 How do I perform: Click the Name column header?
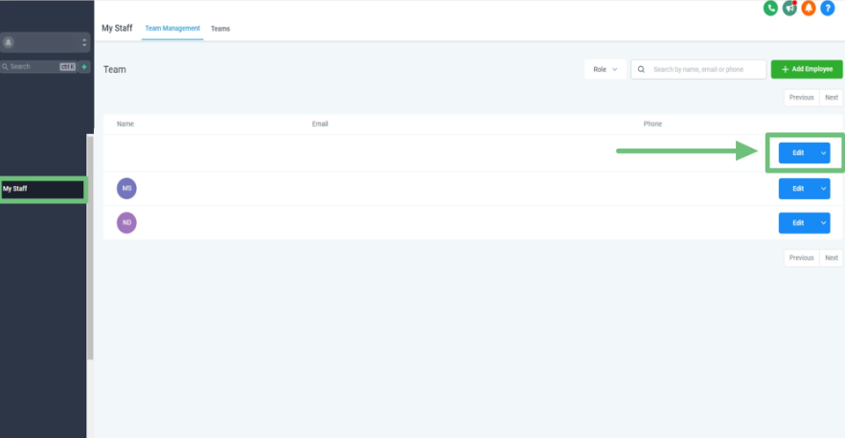pos(126,124)
